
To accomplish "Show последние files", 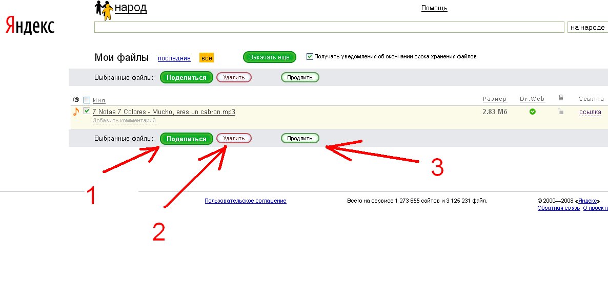I will [174, 58].
